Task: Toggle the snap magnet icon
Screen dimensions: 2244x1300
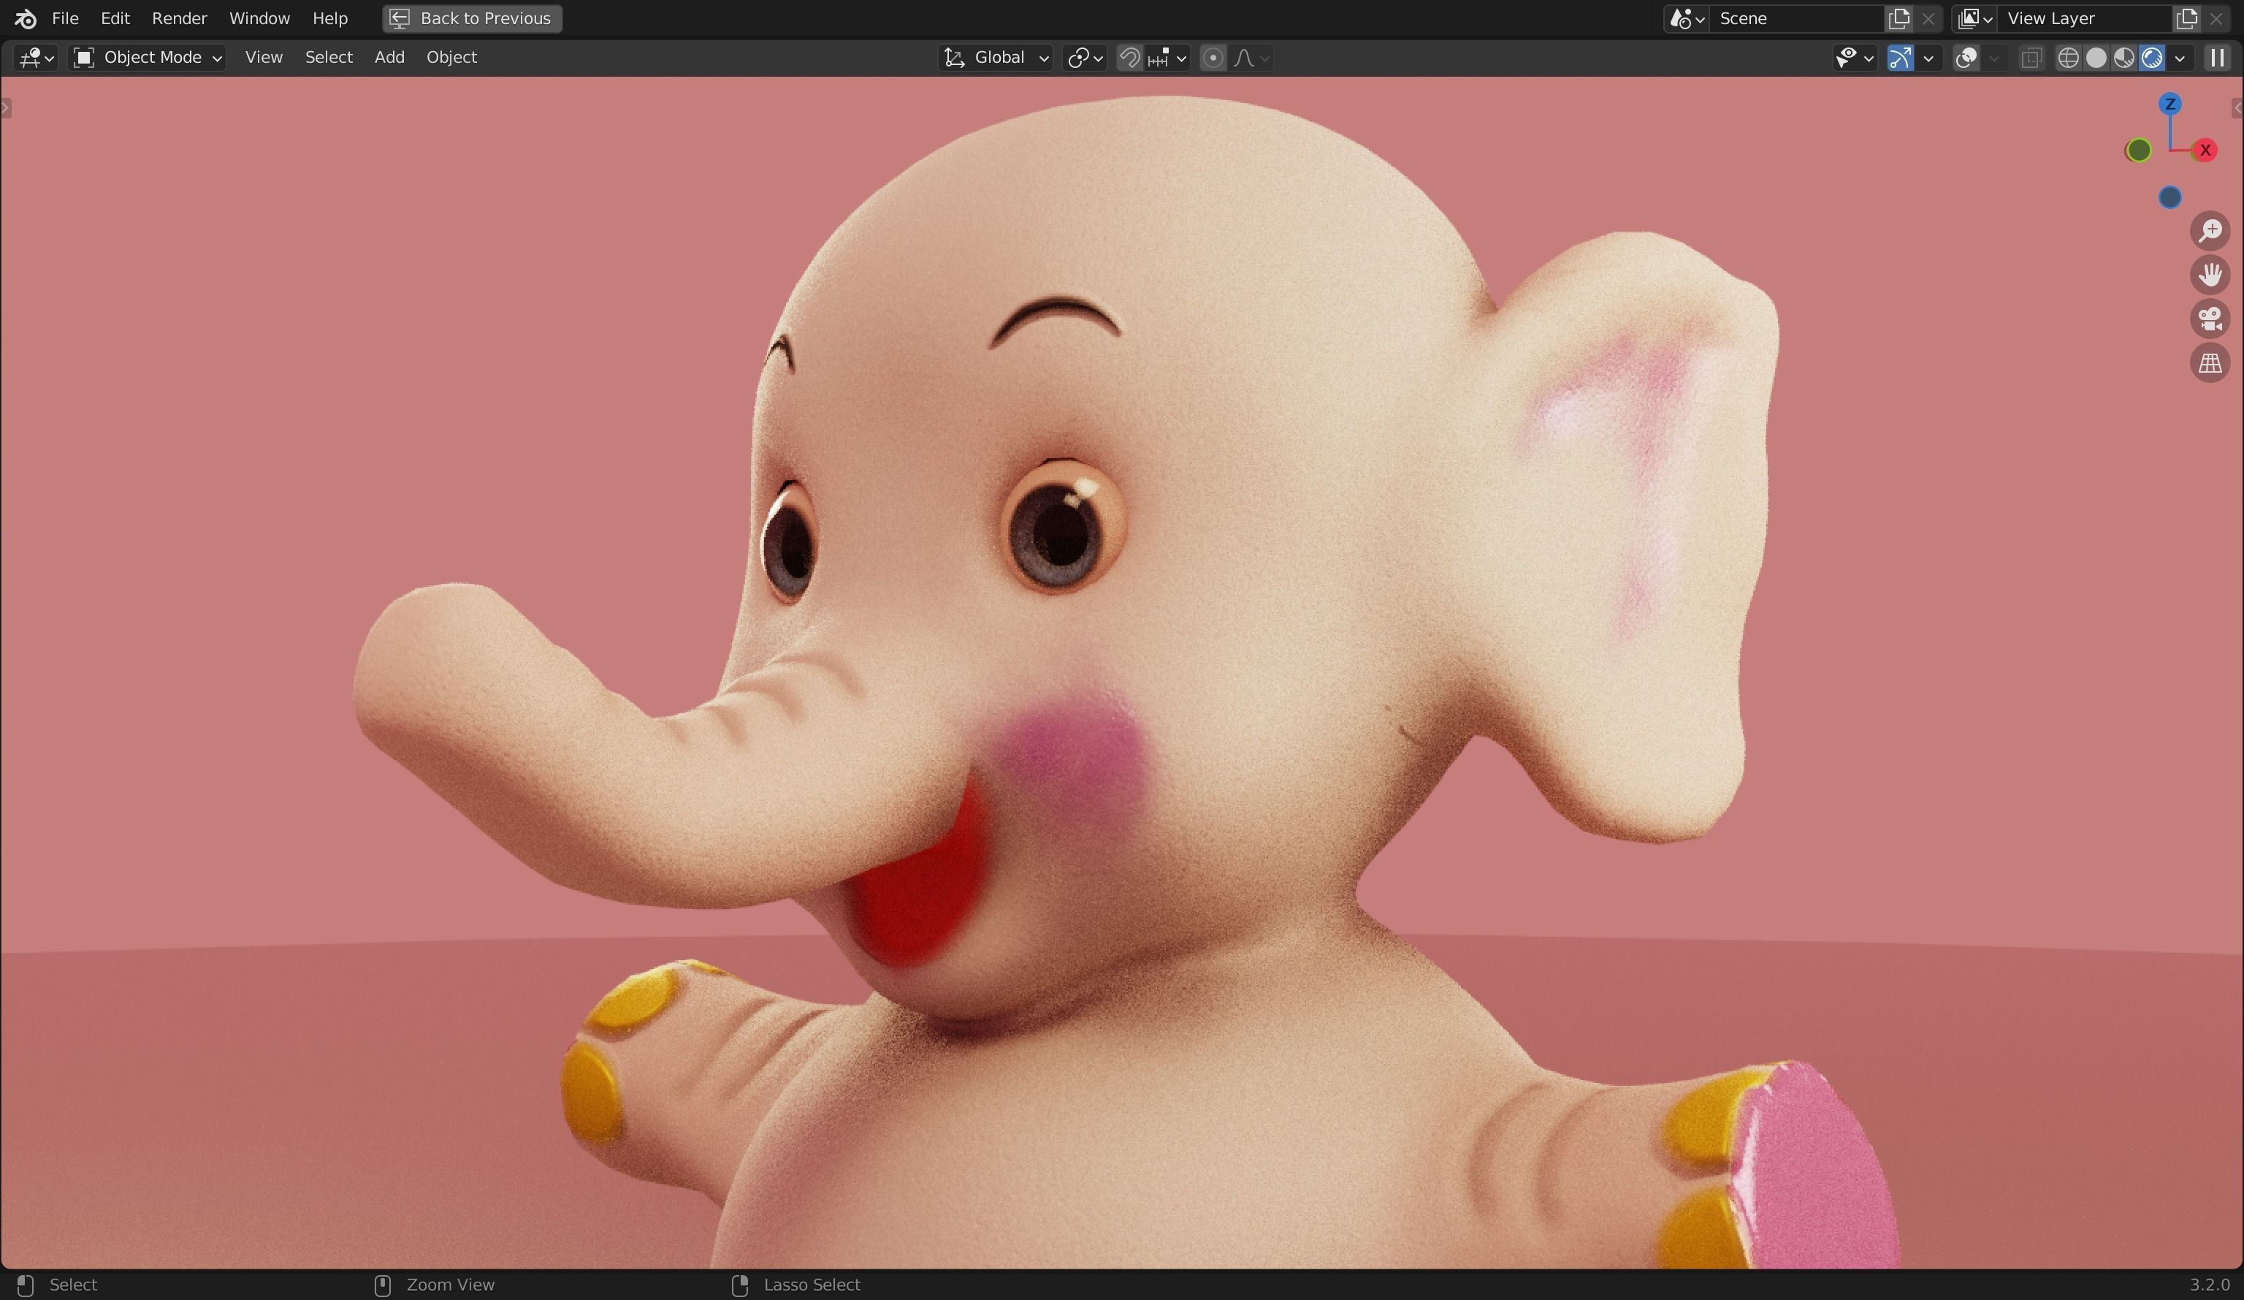Action: click(1130, 58)
